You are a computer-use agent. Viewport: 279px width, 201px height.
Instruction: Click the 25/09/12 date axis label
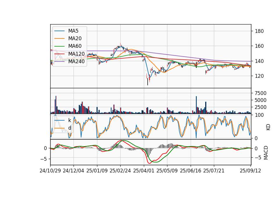coord(250,171)
